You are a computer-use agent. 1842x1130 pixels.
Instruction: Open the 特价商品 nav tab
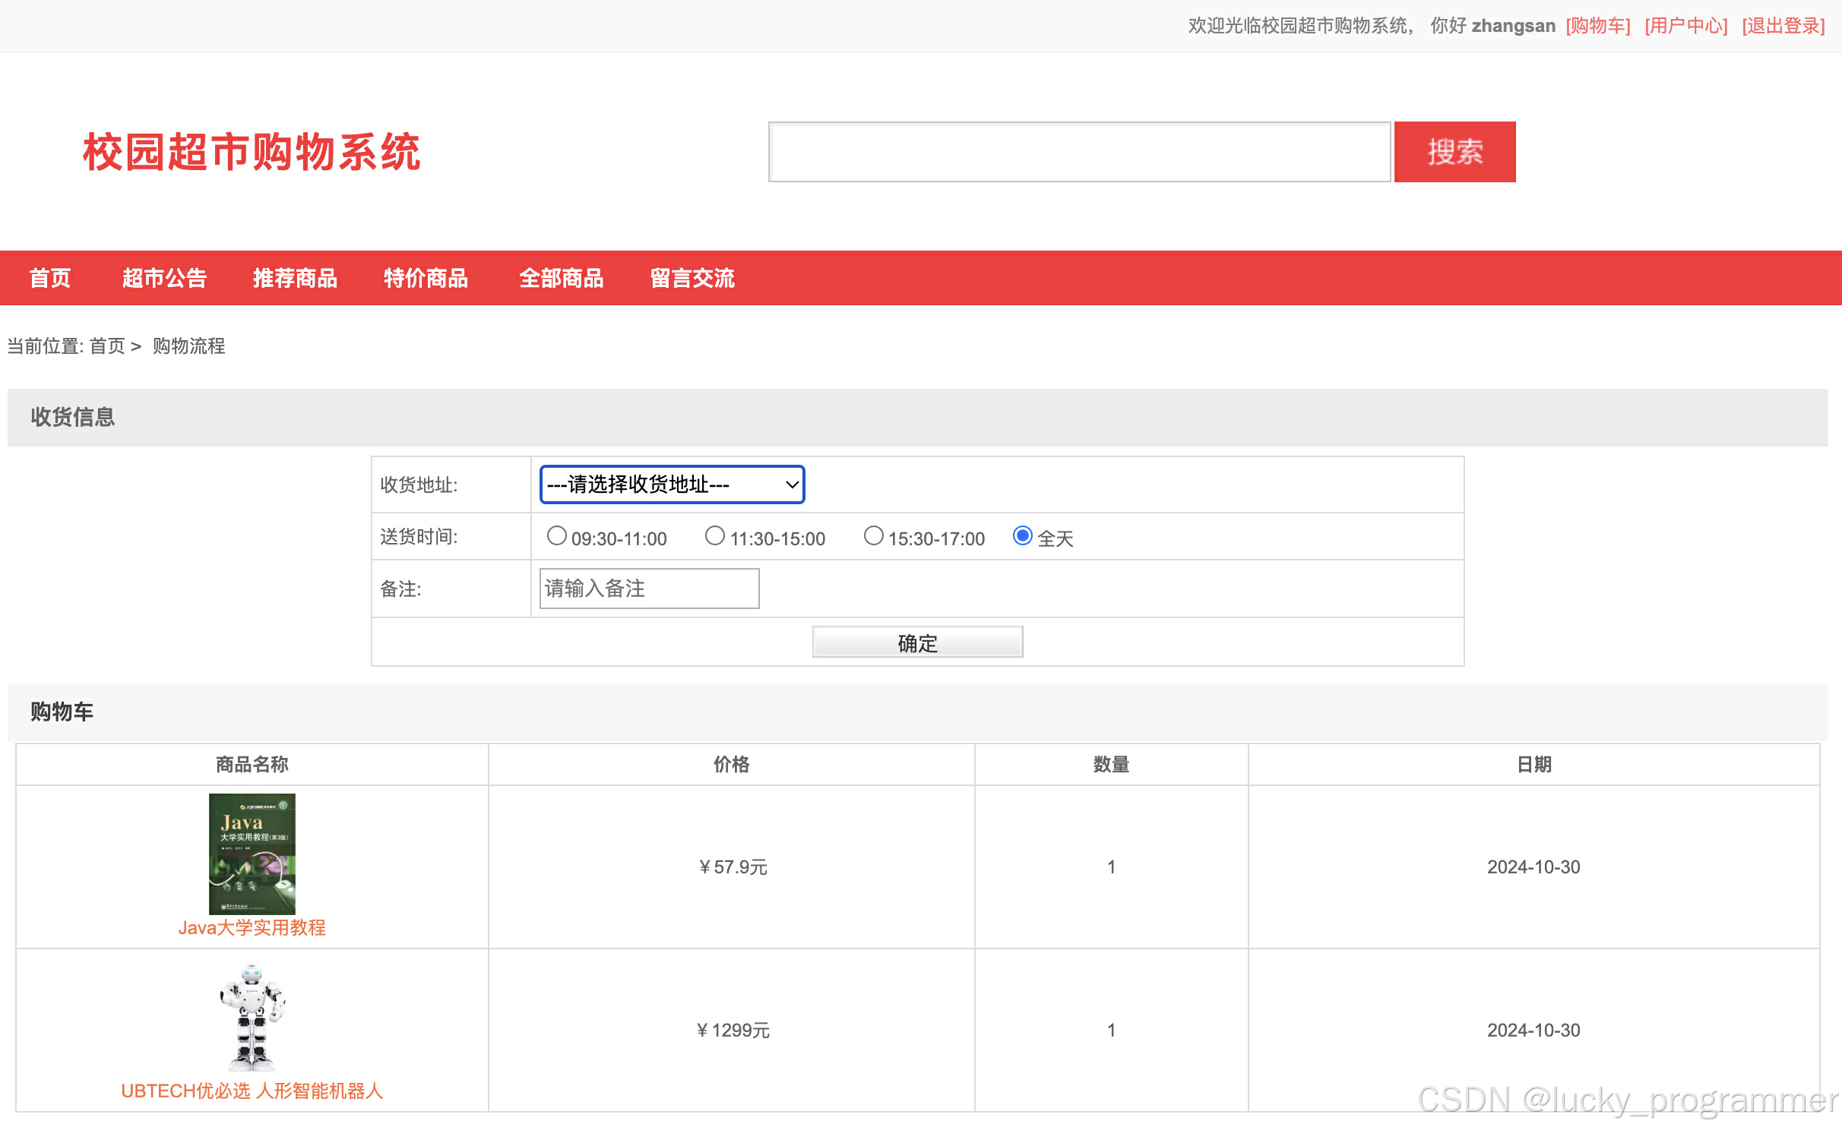click(426, 279)
